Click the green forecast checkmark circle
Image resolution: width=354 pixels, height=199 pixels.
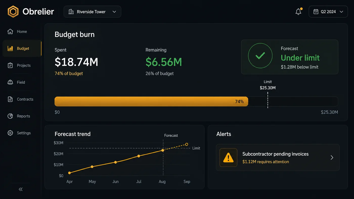tap(260, 56)
